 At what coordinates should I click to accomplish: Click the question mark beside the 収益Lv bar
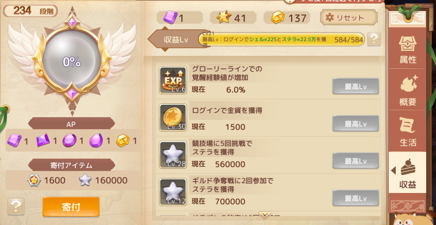[x=374, y=39]
